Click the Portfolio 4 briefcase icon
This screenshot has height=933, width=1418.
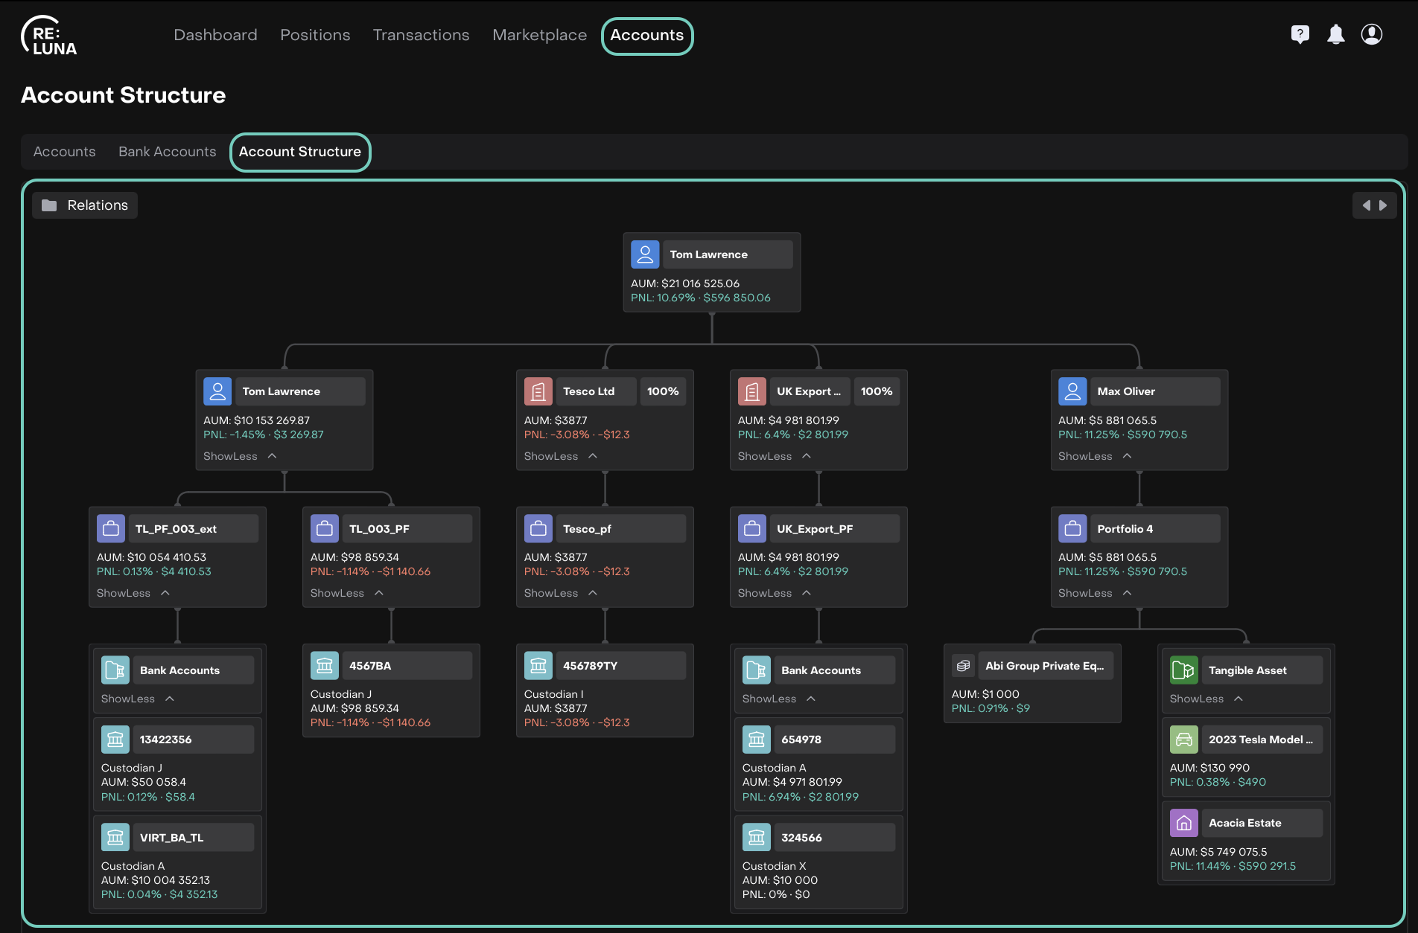(1072, 529)
